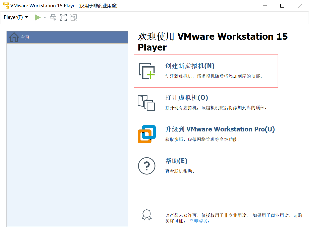Screen dimensions: 309x234
Task: Click text 获取快照、虚拟网络管理等高级功能
Action: (202, 139)
